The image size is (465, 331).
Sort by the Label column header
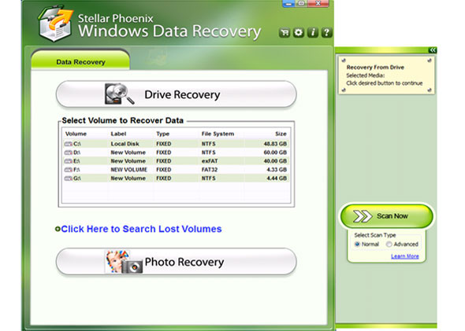(x=118, y=134)
